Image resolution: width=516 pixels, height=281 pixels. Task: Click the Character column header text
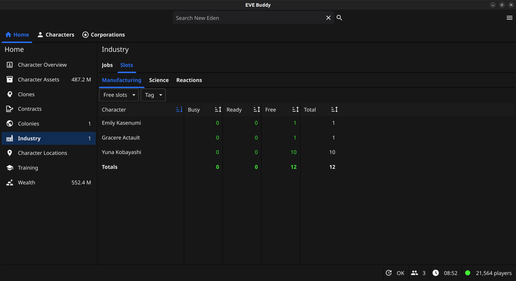click(114, 110)
